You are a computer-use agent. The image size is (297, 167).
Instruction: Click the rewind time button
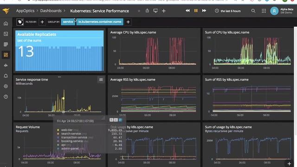[187, 11]
